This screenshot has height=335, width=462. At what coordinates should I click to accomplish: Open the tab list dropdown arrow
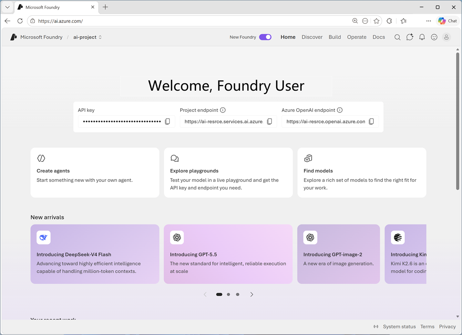click(x=7, y=7)
